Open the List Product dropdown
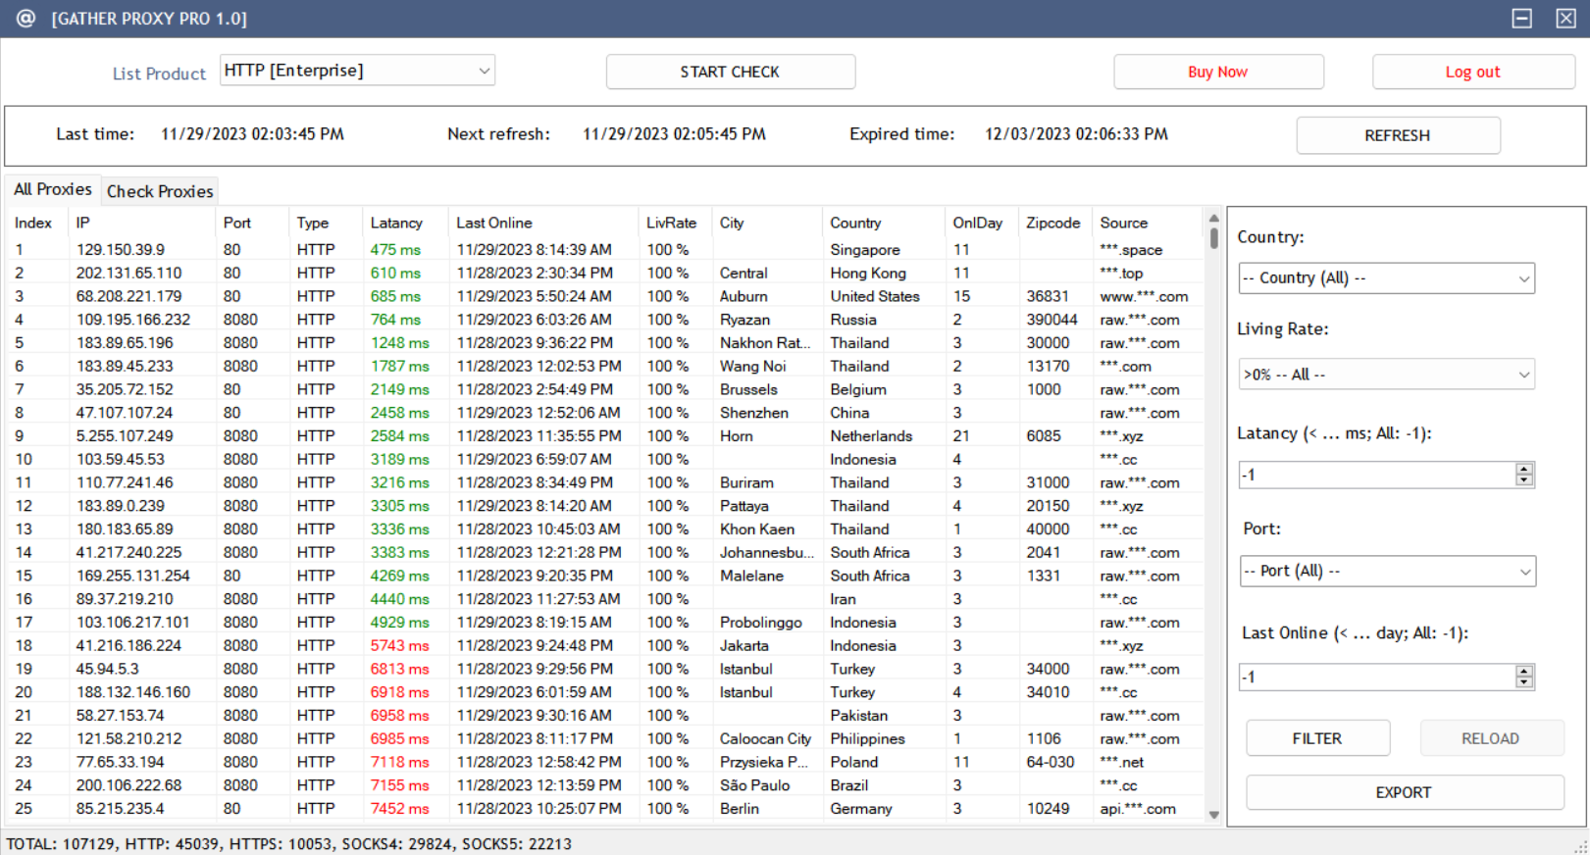 coord(357,71)
